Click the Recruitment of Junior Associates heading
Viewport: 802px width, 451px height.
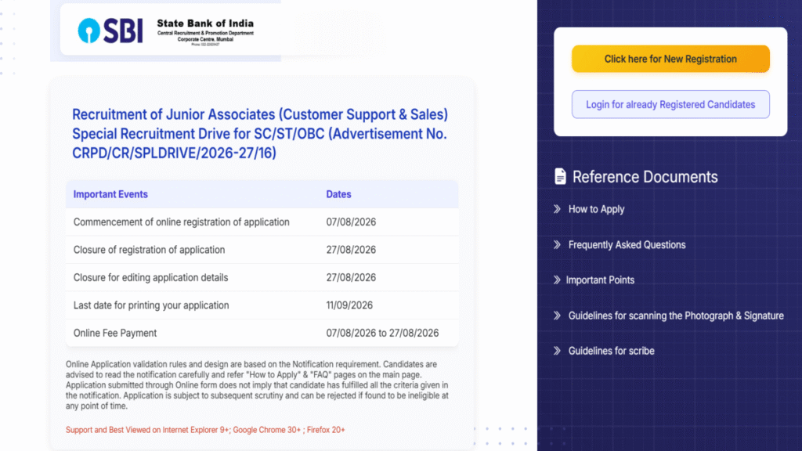pyautogui.click(x=260, y=133)
